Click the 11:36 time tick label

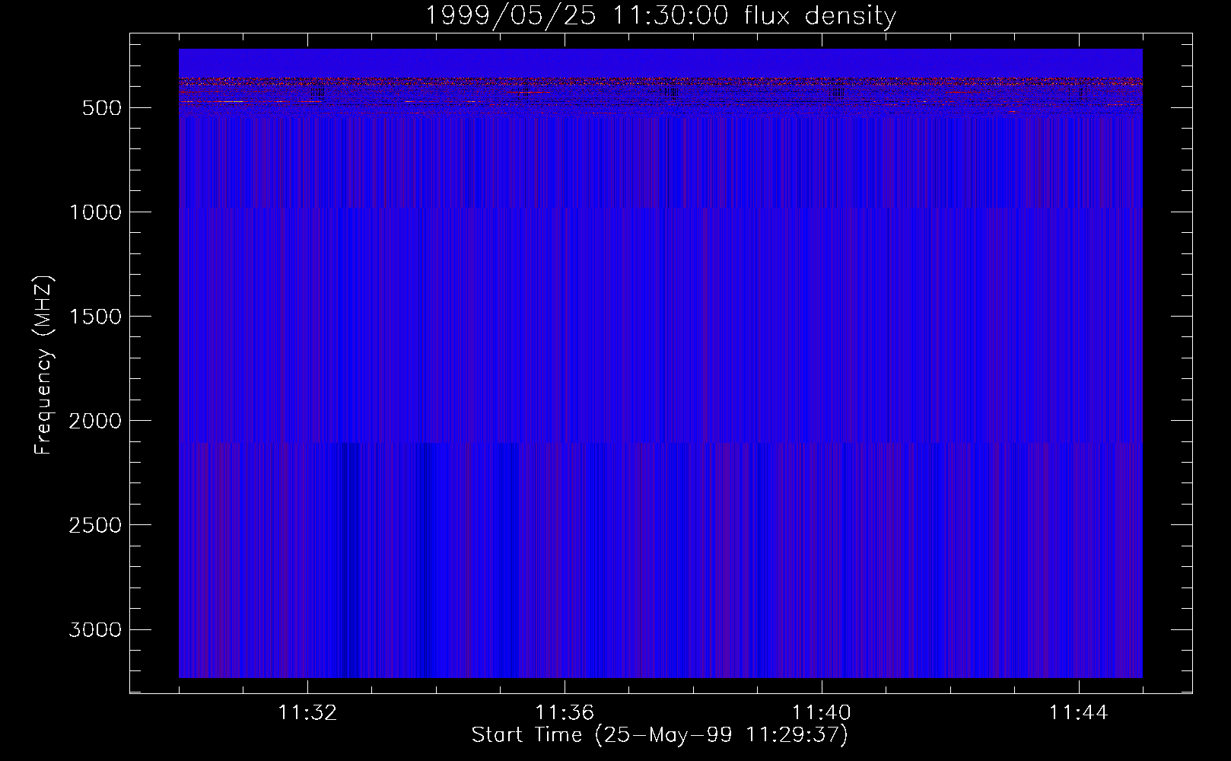point(565,713)
